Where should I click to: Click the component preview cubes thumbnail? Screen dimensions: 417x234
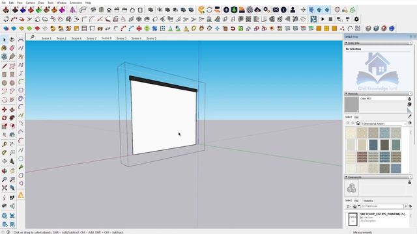[x=352, y=188]
